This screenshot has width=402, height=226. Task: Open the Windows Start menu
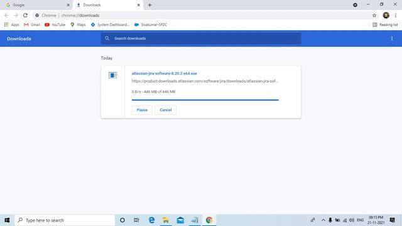[7, 220]
